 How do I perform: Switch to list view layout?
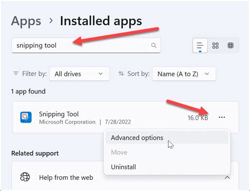[200, 46]
